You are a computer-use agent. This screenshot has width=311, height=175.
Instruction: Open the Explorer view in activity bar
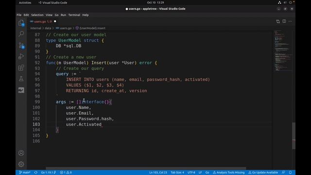click(x=21, y=23)
